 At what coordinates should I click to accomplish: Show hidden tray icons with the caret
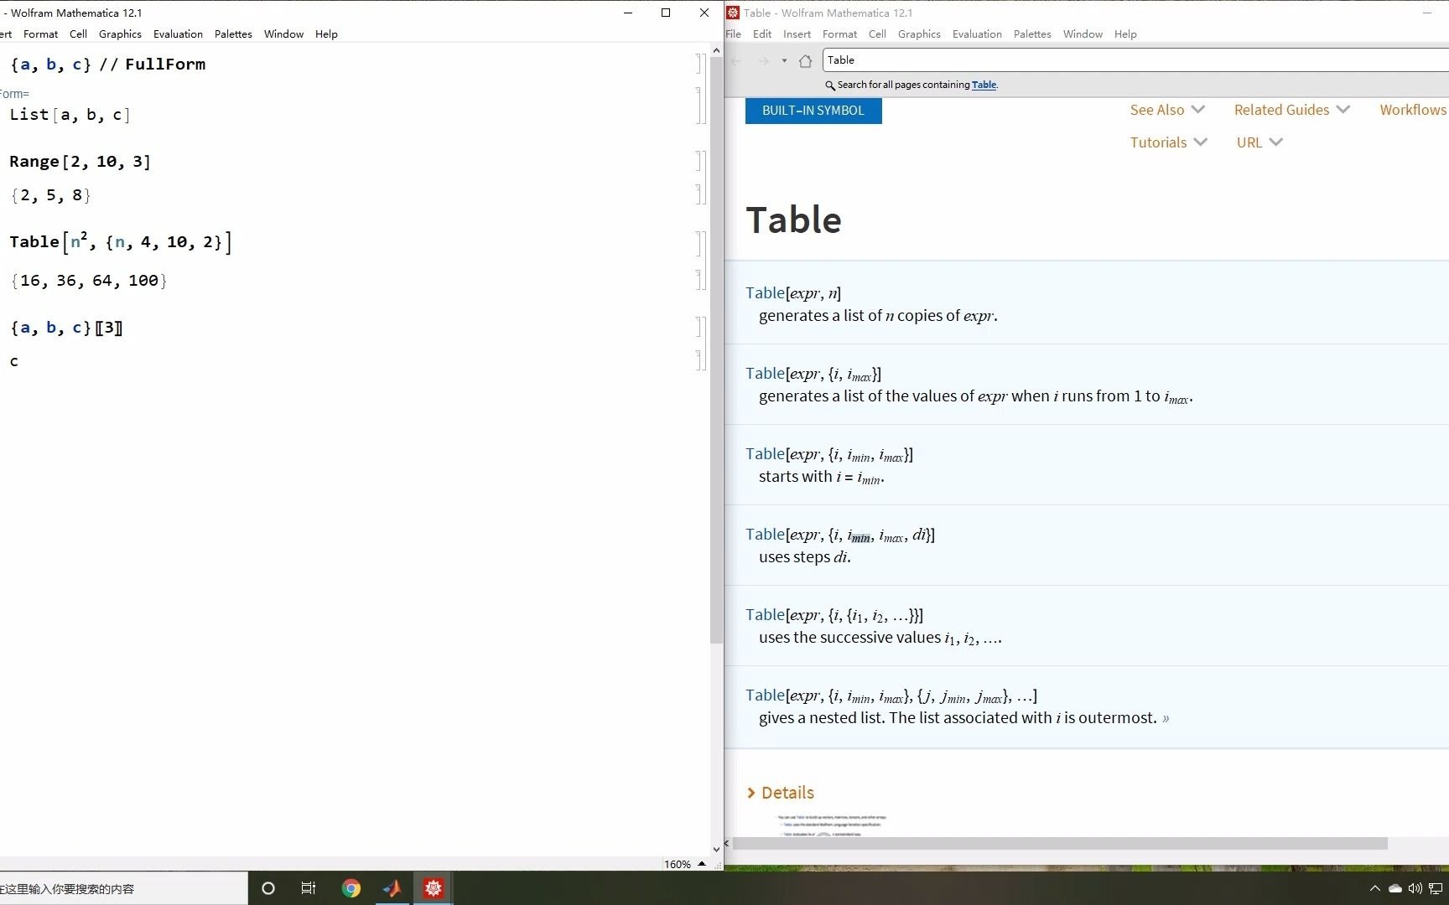1374,888
